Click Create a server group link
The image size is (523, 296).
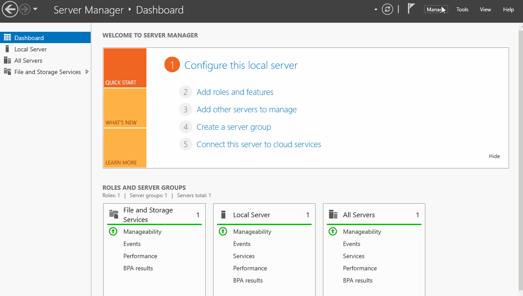[234, 127]
